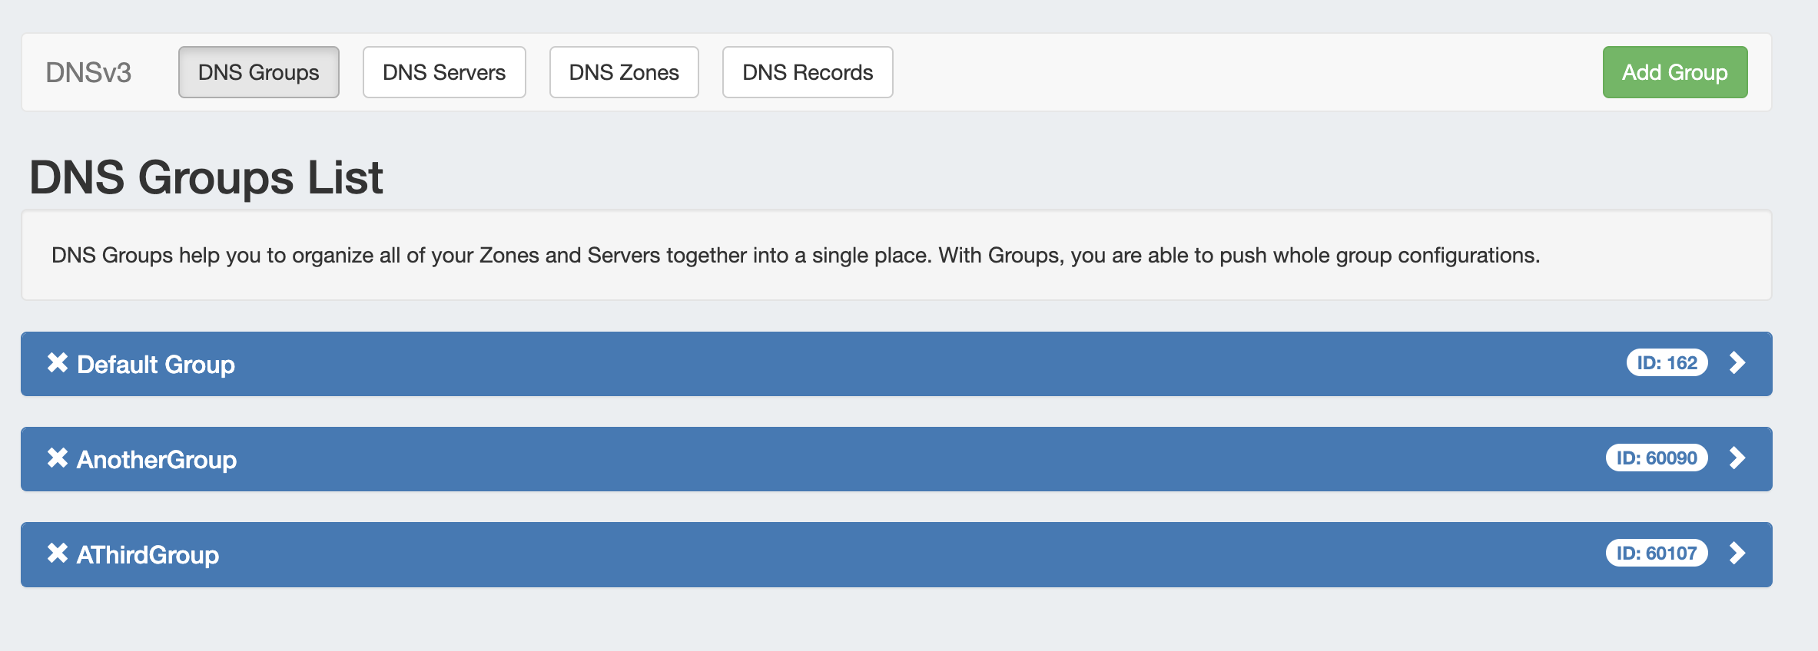Select the Default Group title text
Image resolution: width=1818 pixels, height=651 pixels.
coord(156,364)
